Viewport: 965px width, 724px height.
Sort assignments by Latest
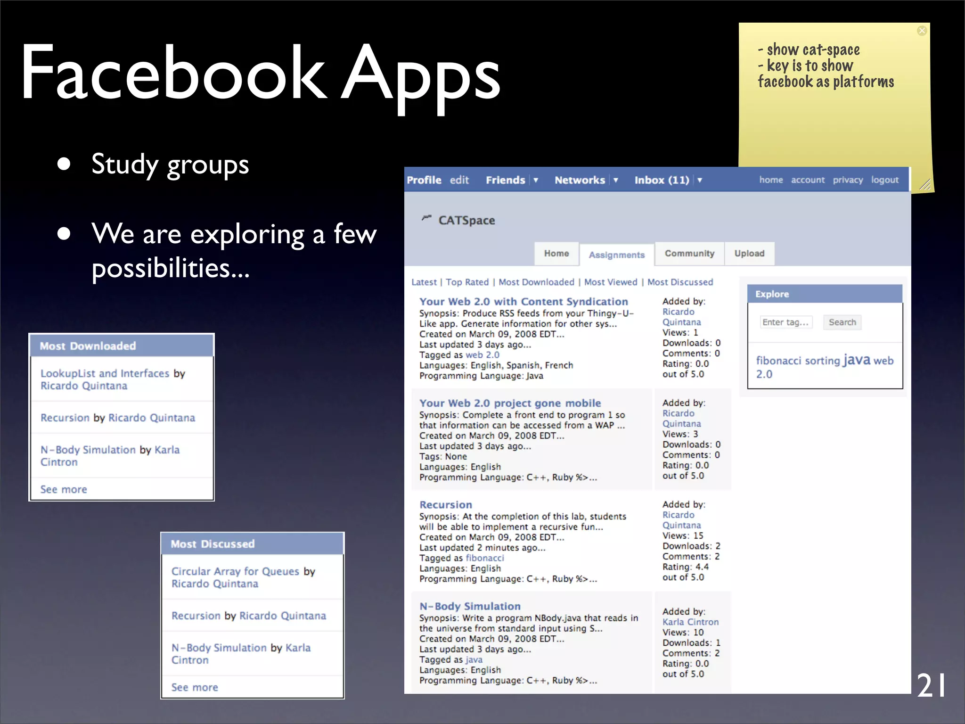(x=424, y=282)
